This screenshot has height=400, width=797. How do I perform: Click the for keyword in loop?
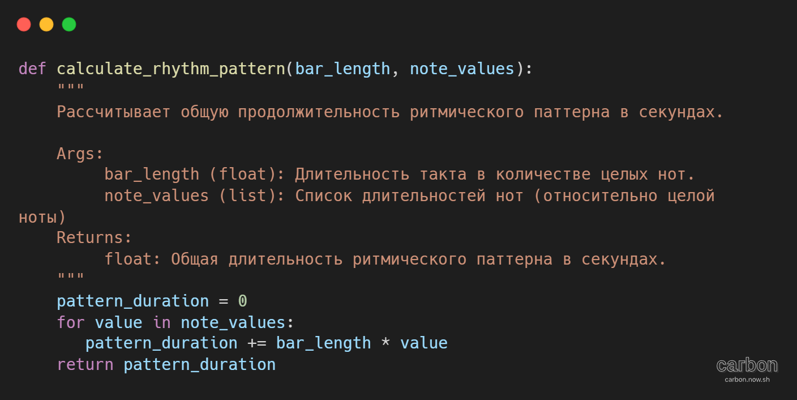(x=71, y=322)
